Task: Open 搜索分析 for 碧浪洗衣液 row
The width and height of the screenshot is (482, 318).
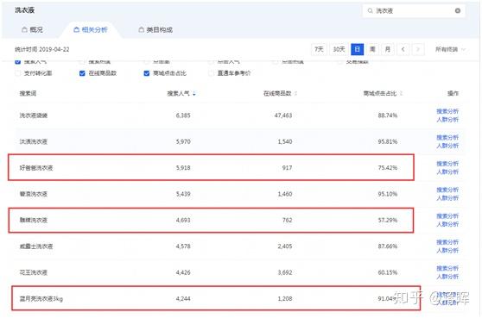Action: (x=447, y=190)
